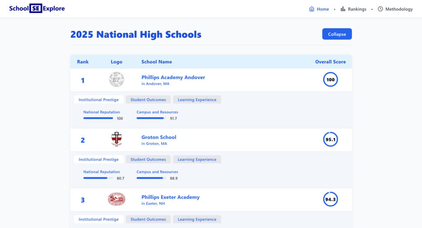Switch to Learning Experience tab for Andover
Viewport: 422px width, 228px height.
197,100
